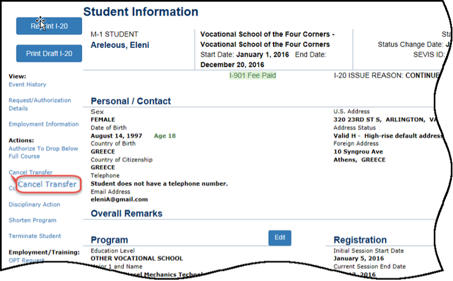Click the student name Areleous, Eleni
Image resolution: width=453 pixels, height=281 pixels.
point(120,45)
